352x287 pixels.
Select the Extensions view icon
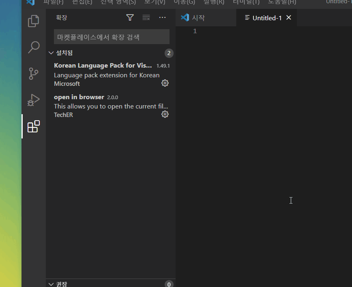coord(34,126)
